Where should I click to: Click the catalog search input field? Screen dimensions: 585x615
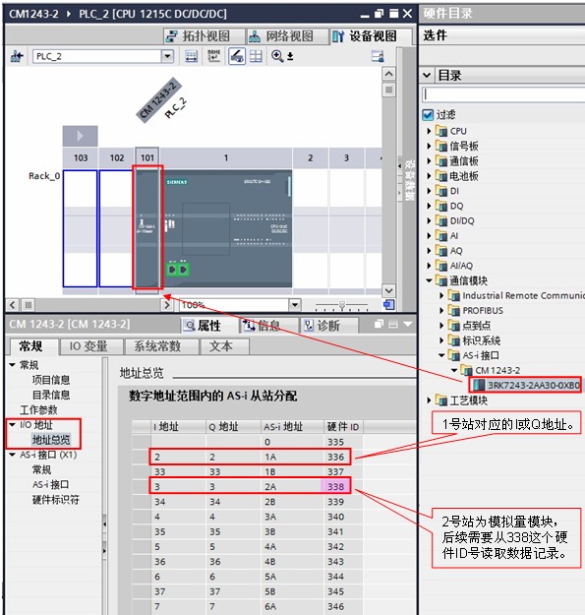point(503,94)
